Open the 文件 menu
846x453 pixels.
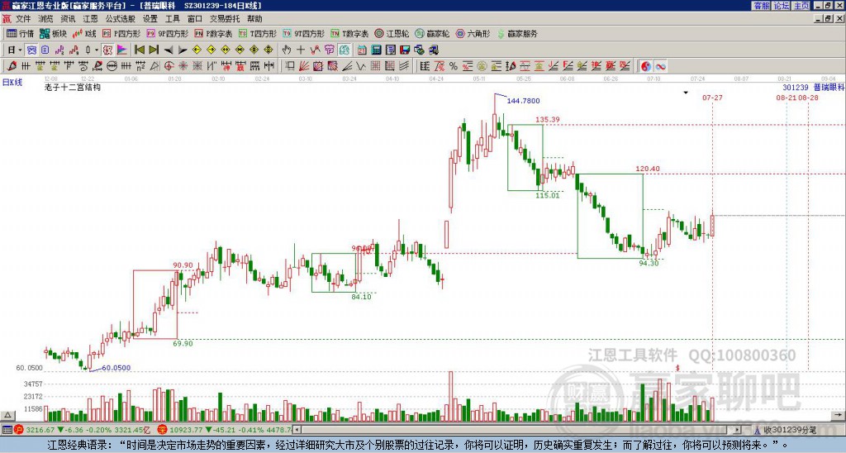pos(23,19)
